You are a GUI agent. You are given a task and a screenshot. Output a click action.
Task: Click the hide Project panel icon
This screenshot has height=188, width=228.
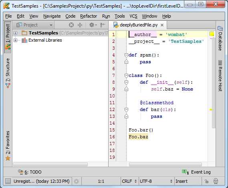(103, 25)
